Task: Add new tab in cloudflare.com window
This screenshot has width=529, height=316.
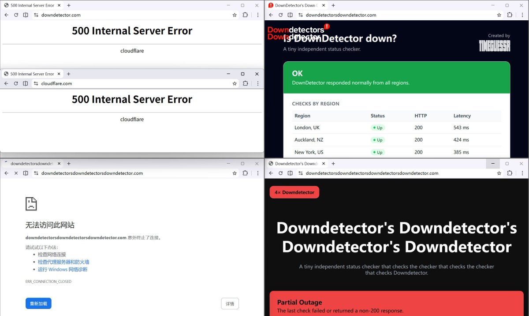Action: click(x=68, y=74)
